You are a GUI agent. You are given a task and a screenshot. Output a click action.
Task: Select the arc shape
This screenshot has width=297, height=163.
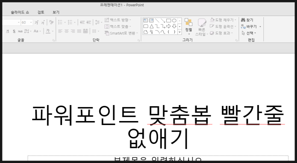click(x=157, y=32)
